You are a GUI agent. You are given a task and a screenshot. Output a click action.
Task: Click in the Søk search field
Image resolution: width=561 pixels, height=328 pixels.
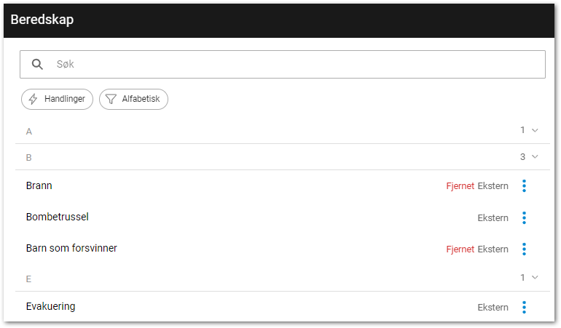click(291, 64)
